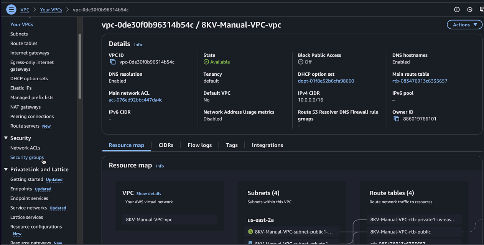Click the 'Available' state text

tap(220, 62)
